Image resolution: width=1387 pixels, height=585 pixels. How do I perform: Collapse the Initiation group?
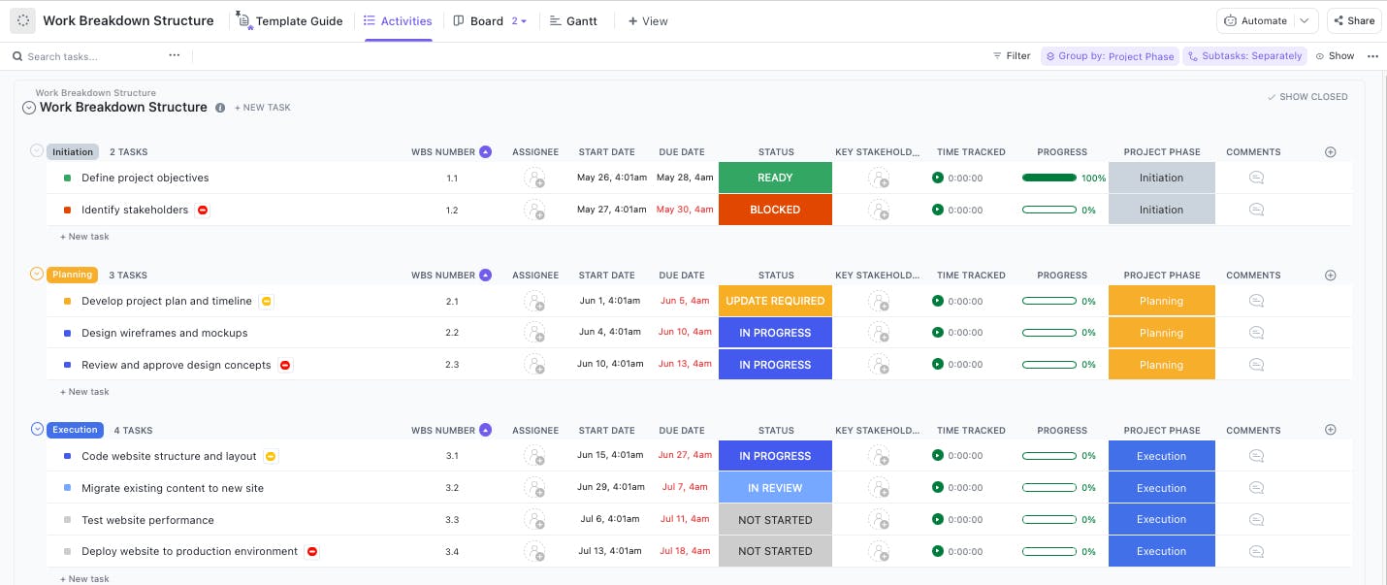click(x=37, y=151)
